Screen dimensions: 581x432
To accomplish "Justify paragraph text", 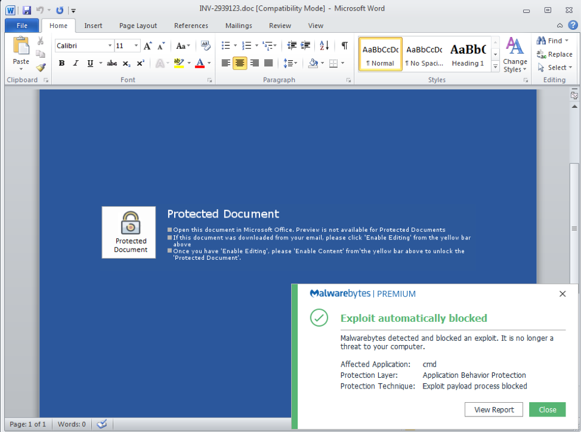I will point(268,63).
